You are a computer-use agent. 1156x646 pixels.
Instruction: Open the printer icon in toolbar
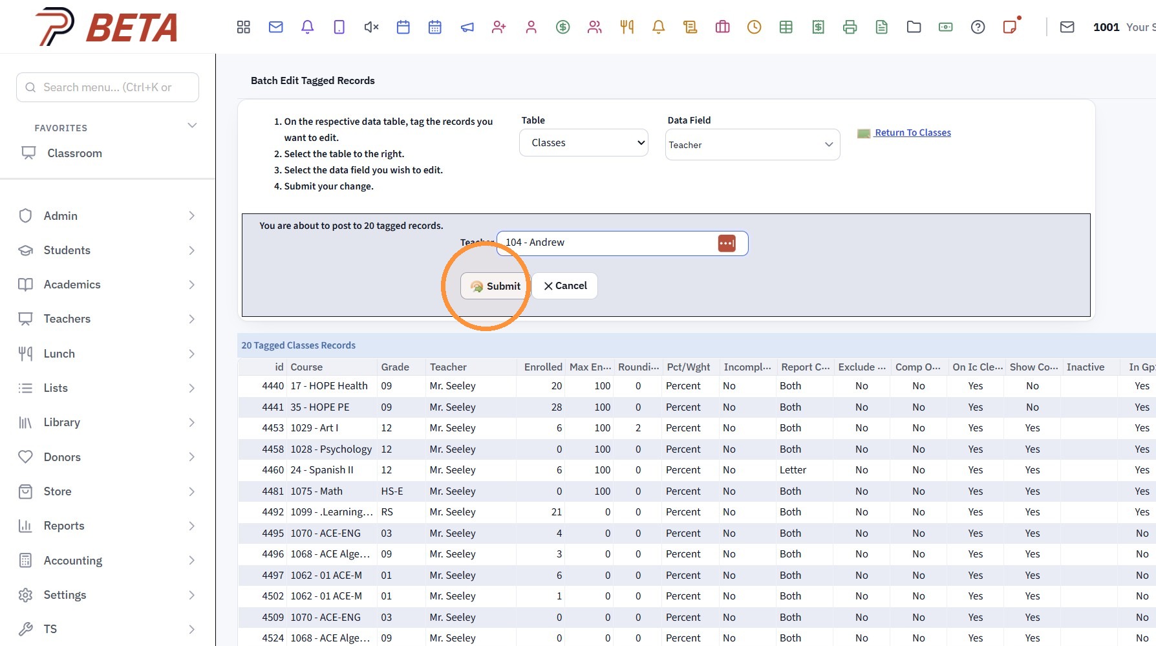pos(850,27)
